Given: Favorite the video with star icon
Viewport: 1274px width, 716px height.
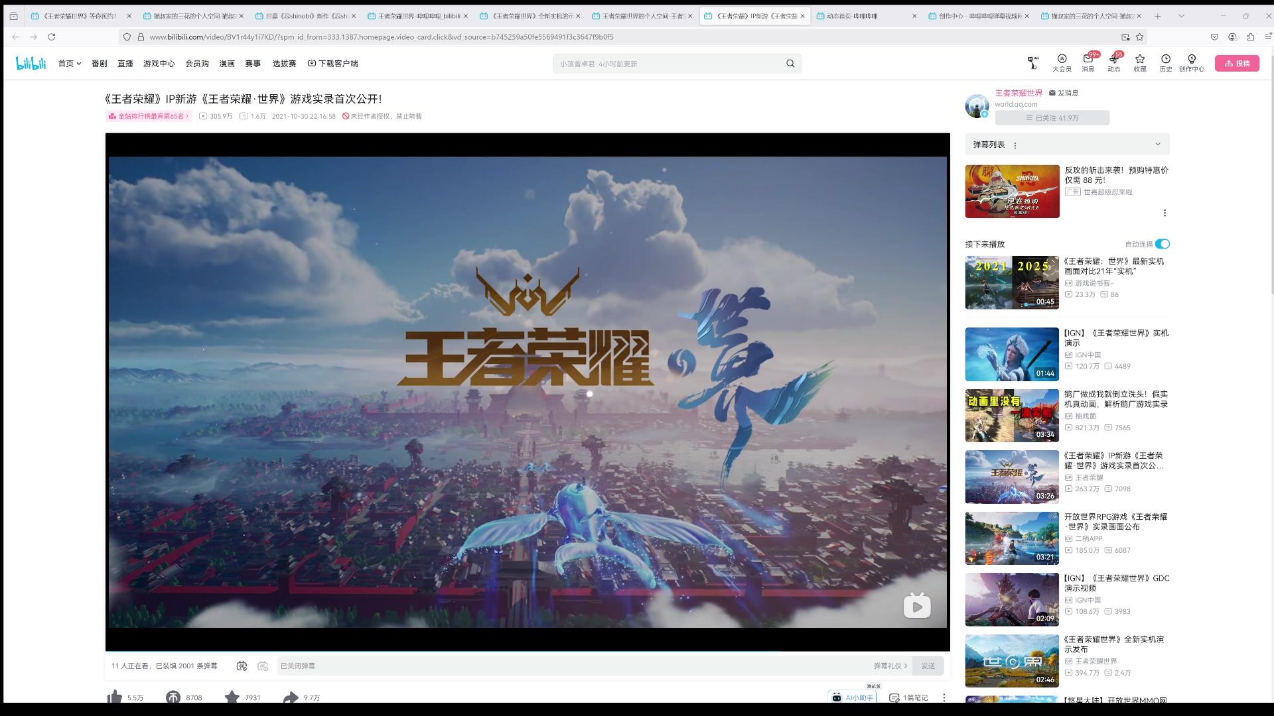Looking at the screenshot, I should 232,697.
